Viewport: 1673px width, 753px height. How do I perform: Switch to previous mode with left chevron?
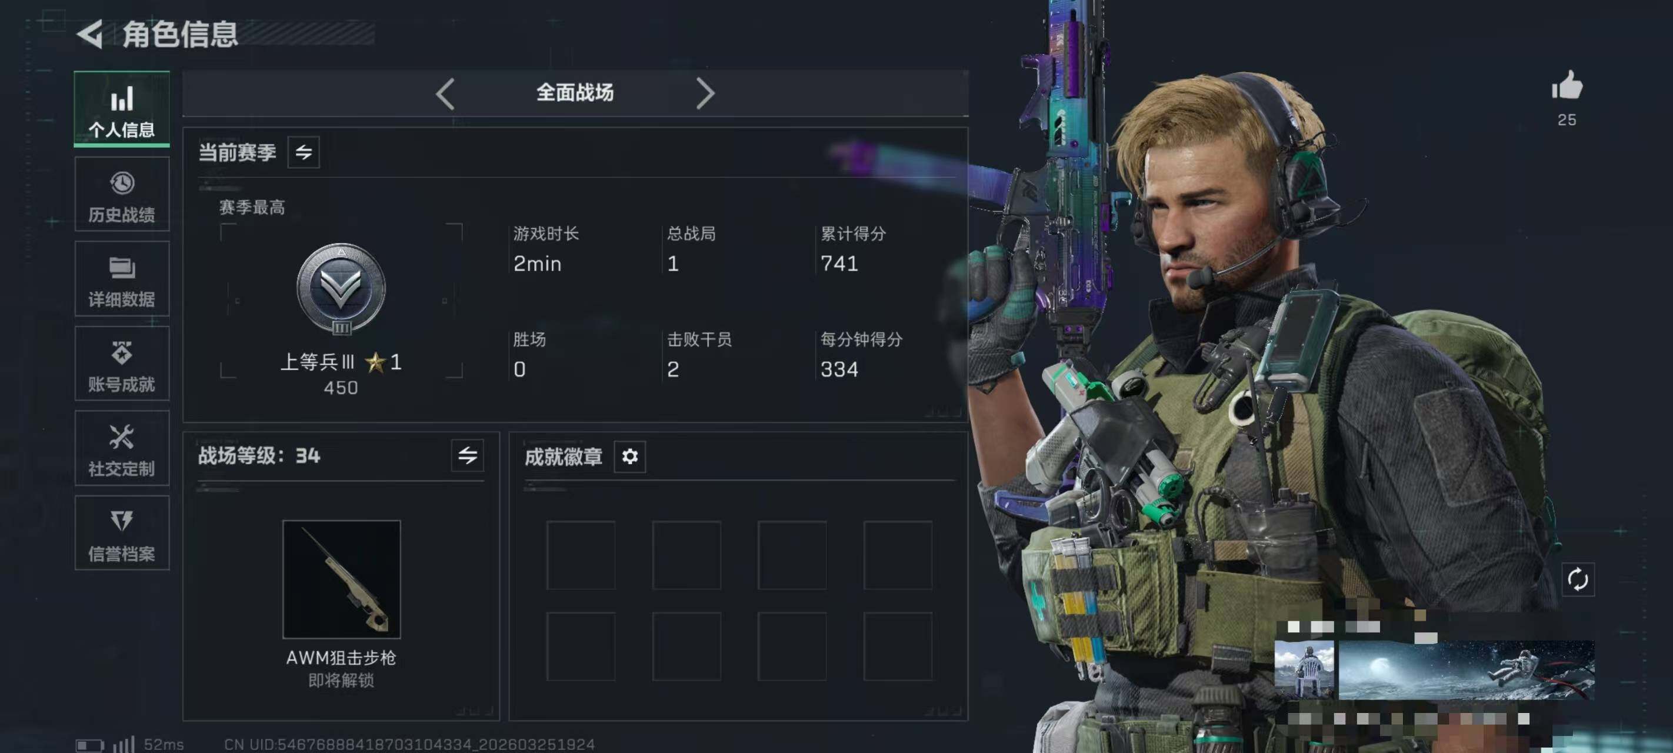click(445, 94)
